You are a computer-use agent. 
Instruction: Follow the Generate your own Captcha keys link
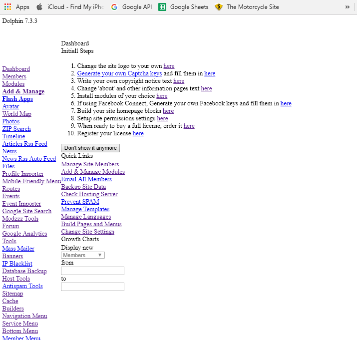[119, 73]
